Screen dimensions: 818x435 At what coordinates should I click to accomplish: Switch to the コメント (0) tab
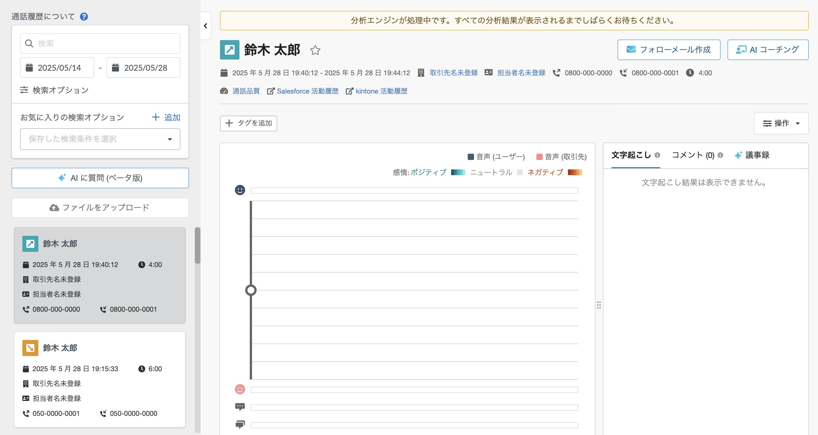[693, 155]
